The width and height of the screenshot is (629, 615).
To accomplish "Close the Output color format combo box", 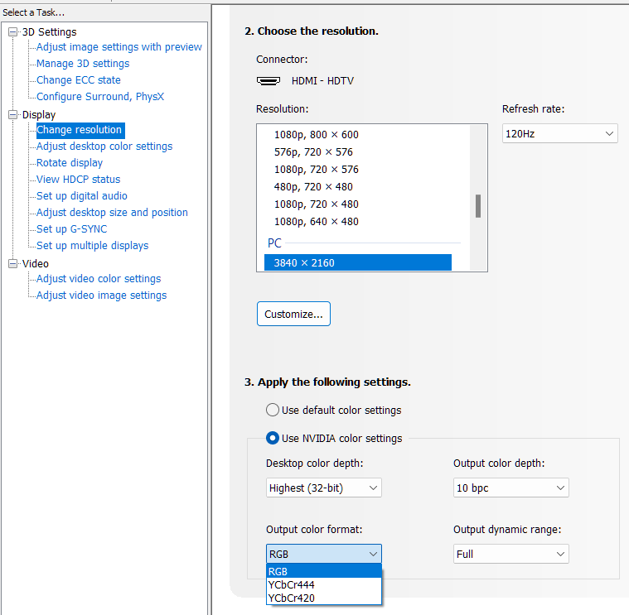I will 324,554.
